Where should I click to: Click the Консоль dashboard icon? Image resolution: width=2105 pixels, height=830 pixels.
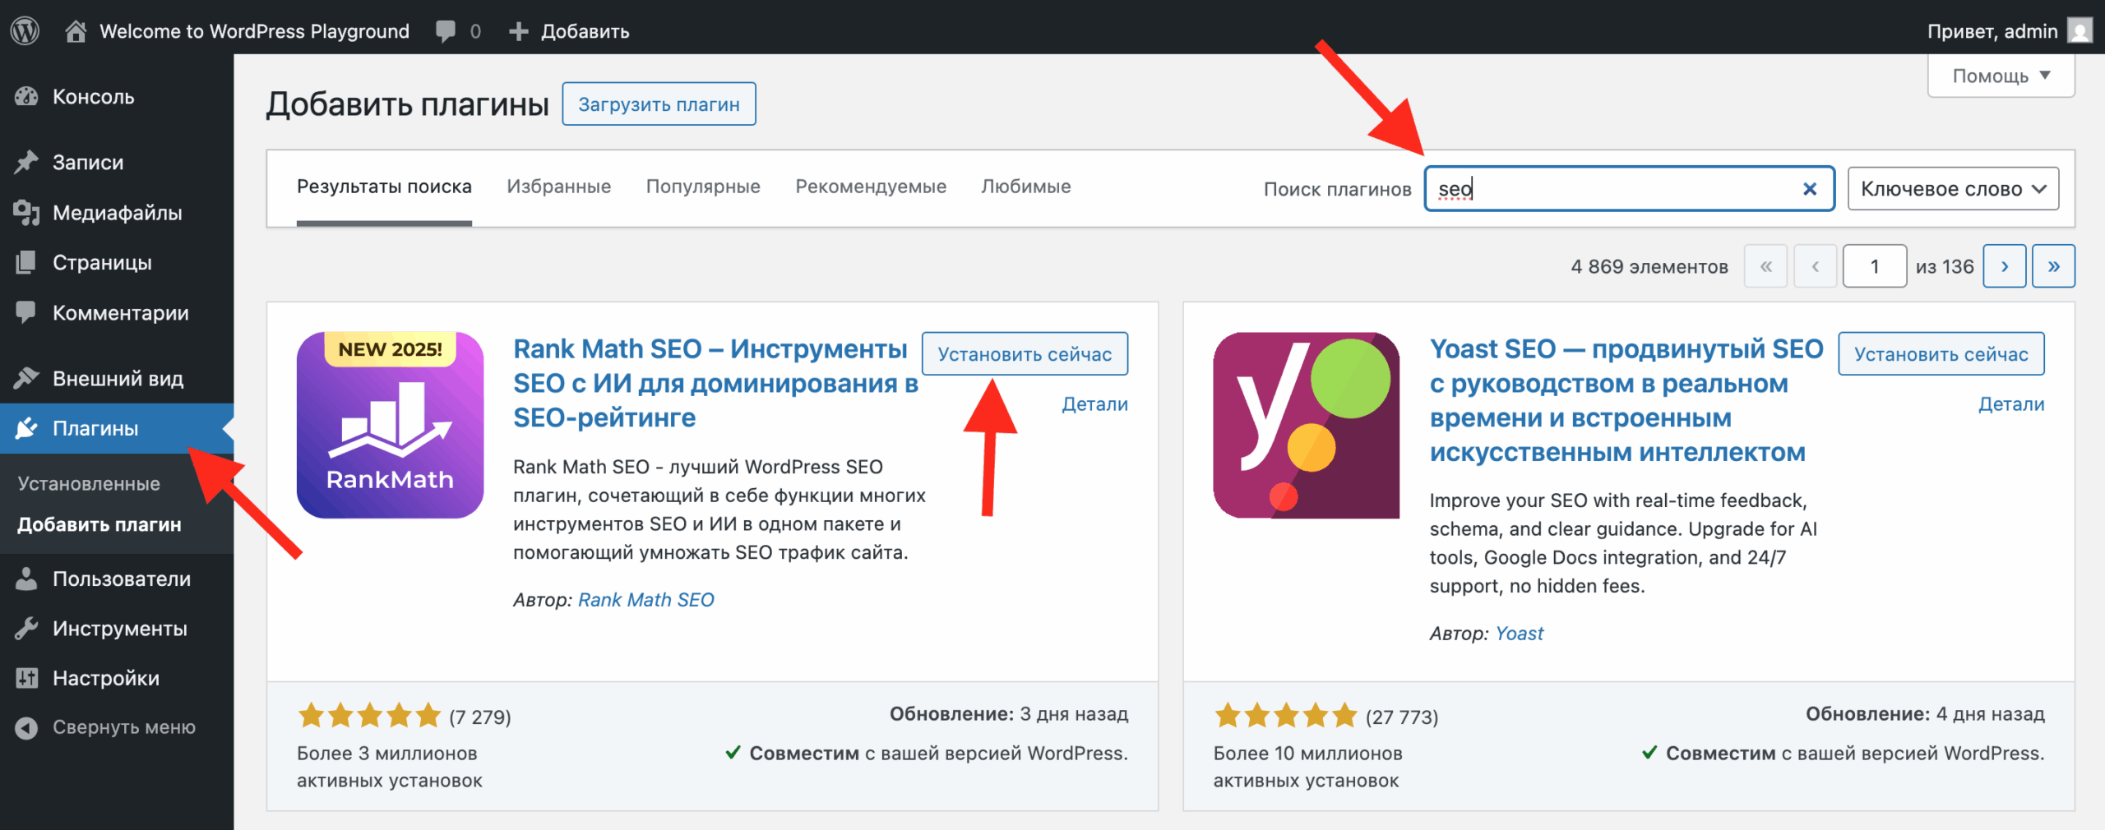point(26,96)
